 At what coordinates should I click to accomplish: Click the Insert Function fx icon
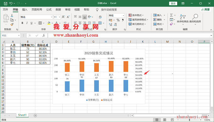pos(43,36)
